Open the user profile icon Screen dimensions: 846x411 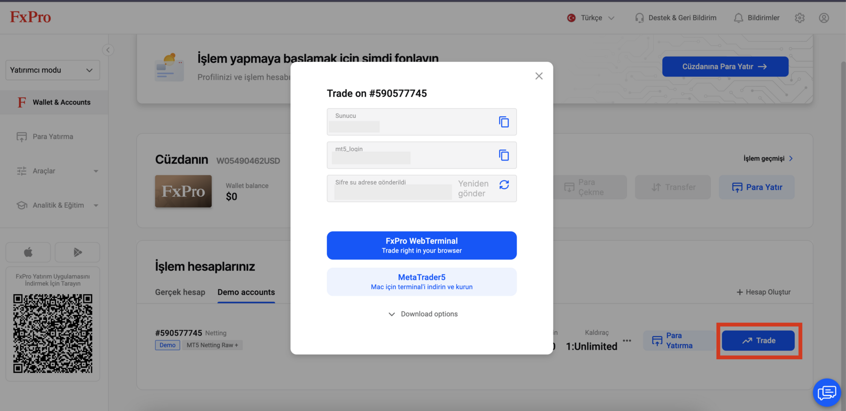click(824, 18)
